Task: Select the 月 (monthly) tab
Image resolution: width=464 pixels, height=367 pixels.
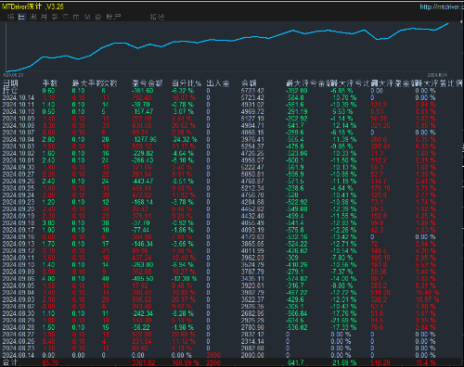Action: (x=44, y=17)
